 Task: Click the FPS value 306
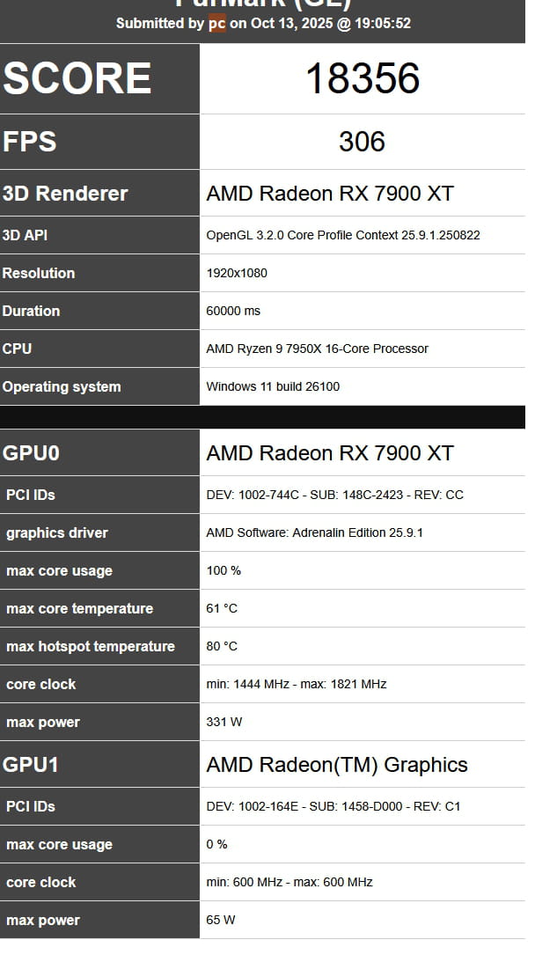point(362,142)
